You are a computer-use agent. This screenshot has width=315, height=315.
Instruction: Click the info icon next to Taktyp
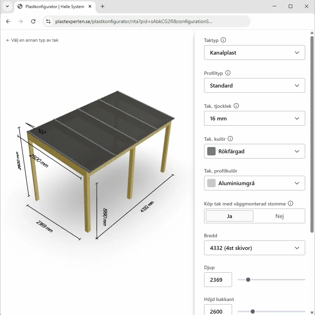[223, 40]
